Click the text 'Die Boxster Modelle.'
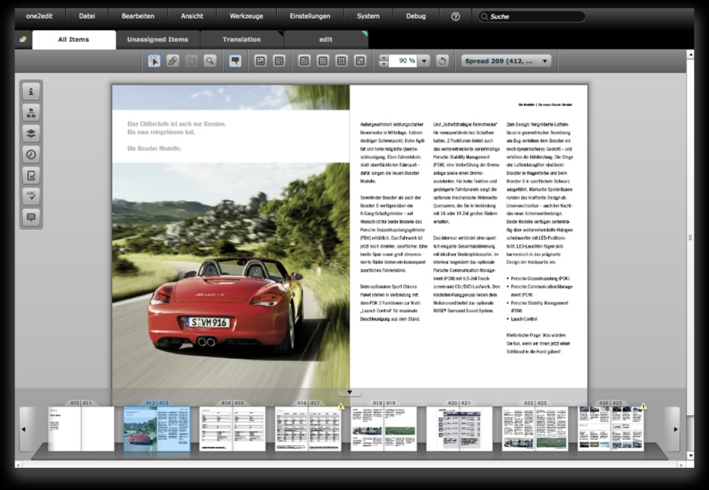 click(154, 148)
